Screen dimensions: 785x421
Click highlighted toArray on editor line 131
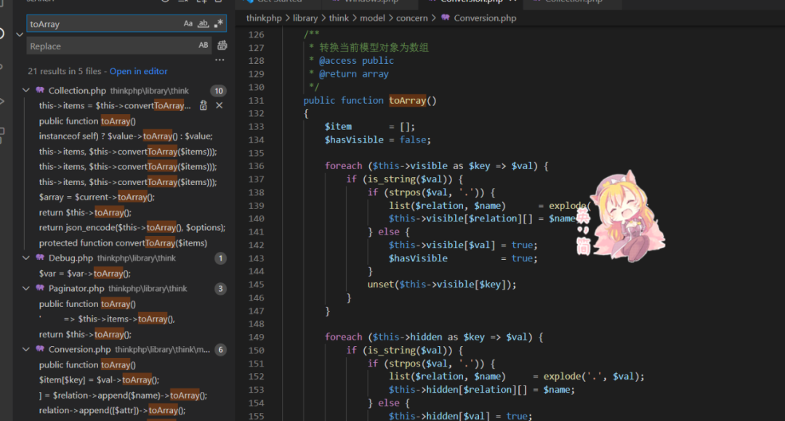coord(408,100)
